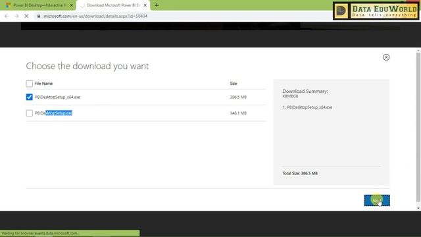Check the File Name select-all checkbox

29,84
